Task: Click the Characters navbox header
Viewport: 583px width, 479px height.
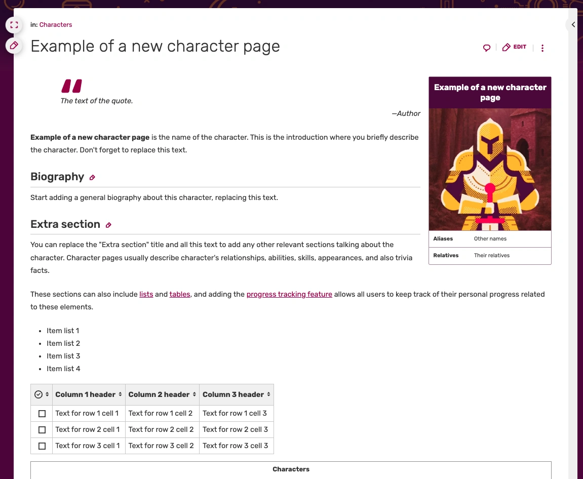Action: (291, 469)
